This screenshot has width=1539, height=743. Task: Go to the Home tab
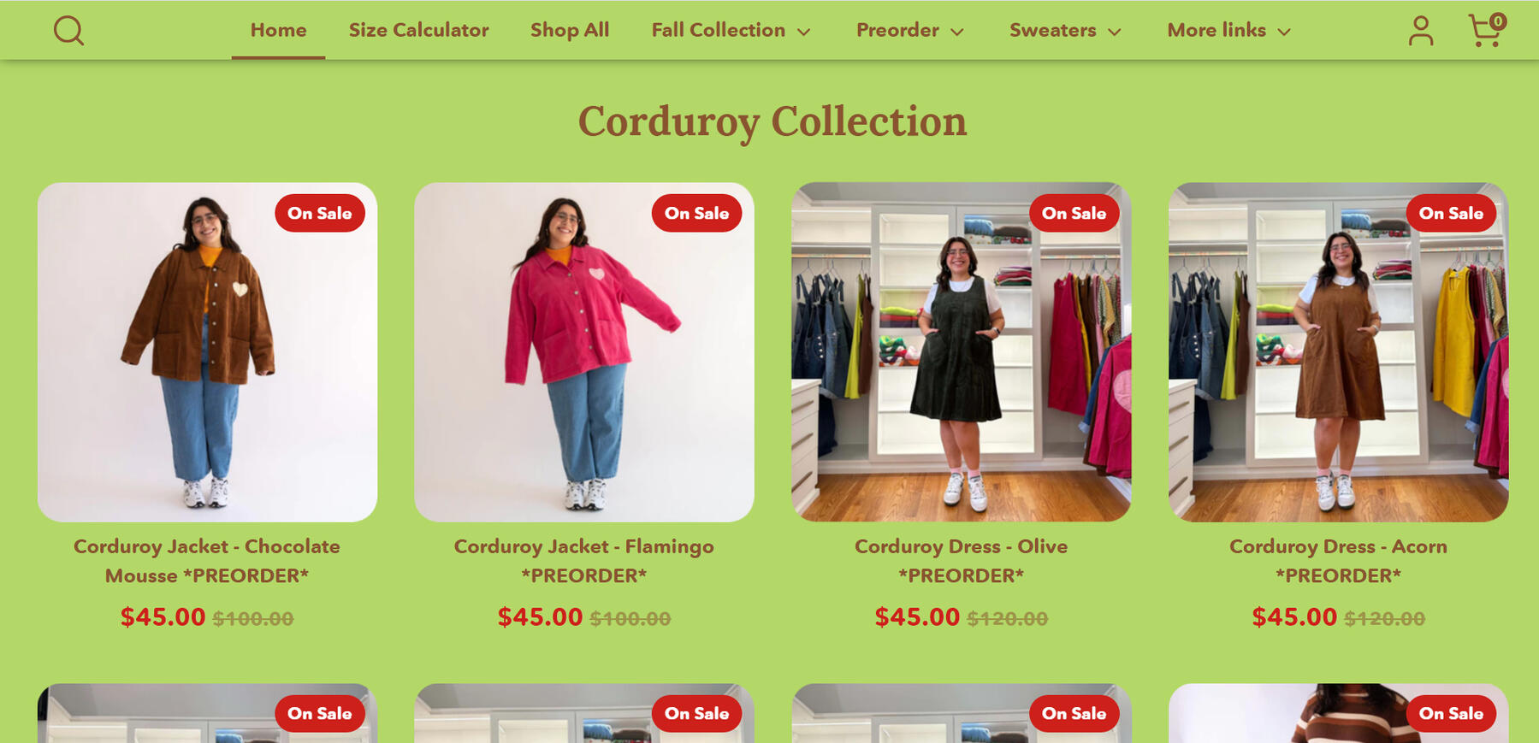(x=278, y=31)
